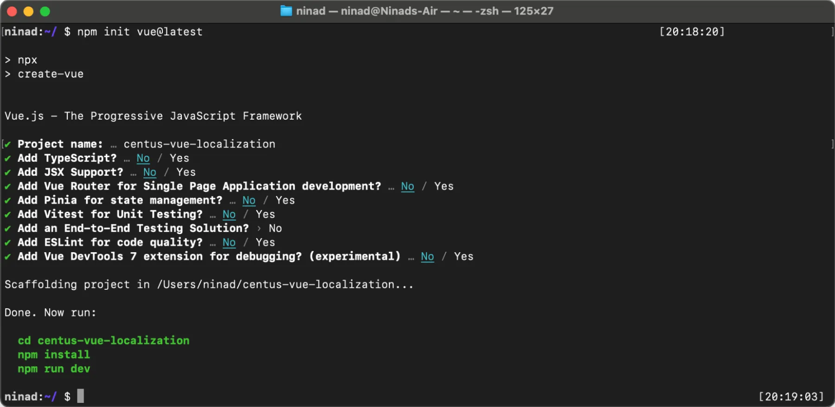Image resolution: width=835 pixels, height=407 pixels.
Task: Click green checkmark beside Project name
Action: click(x=8, y=145)
